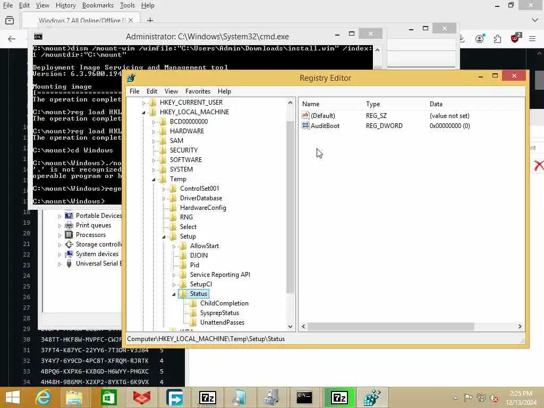The width and height of the screenshot is (544, 408).
Task: Collapse HKEY_LOCAL_MACHINE key
Action: (x=143, y=113)
